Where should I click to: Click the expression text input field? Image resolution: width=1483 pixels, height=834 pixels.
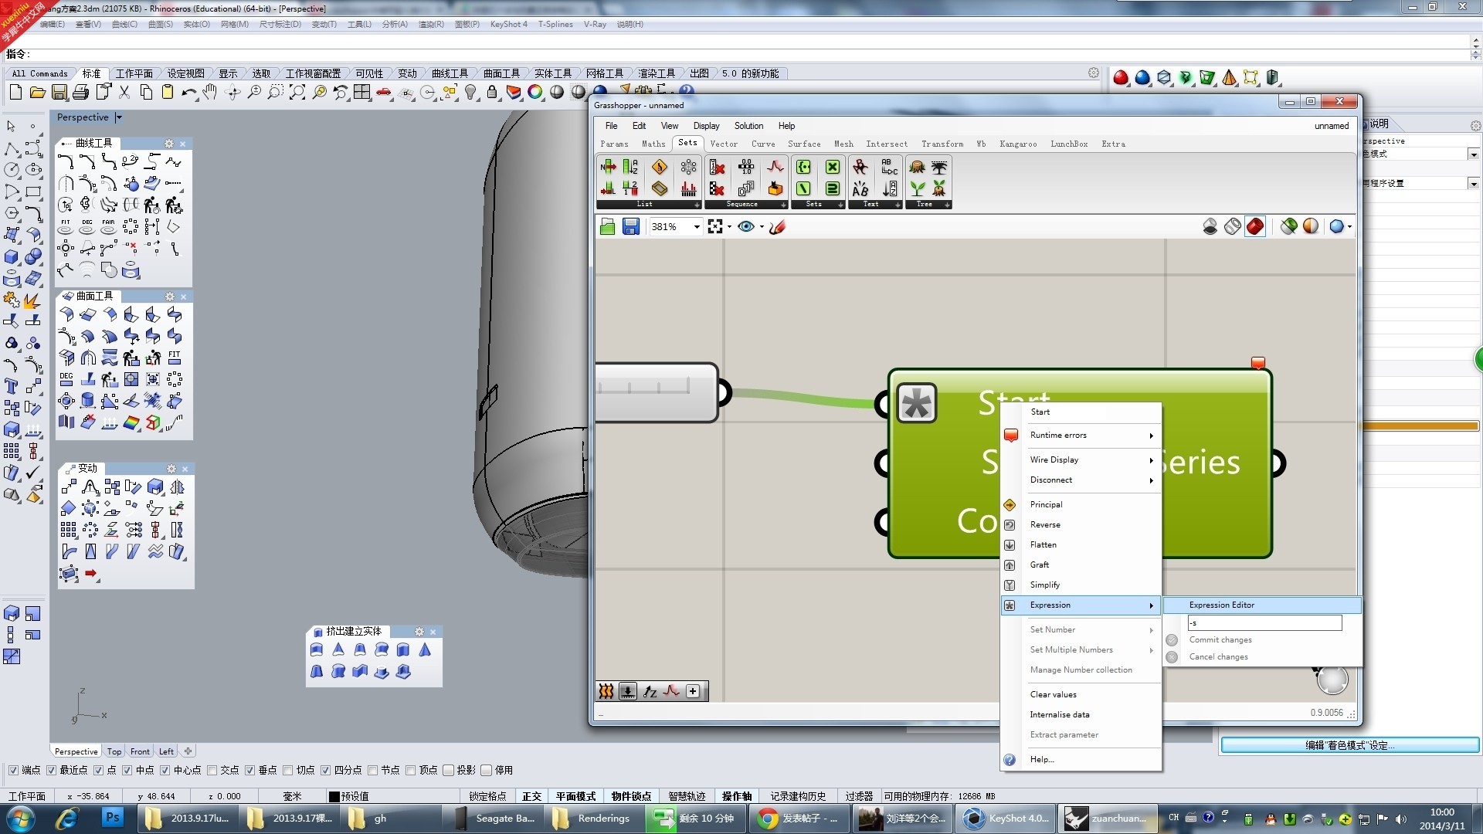point(1264,622)
